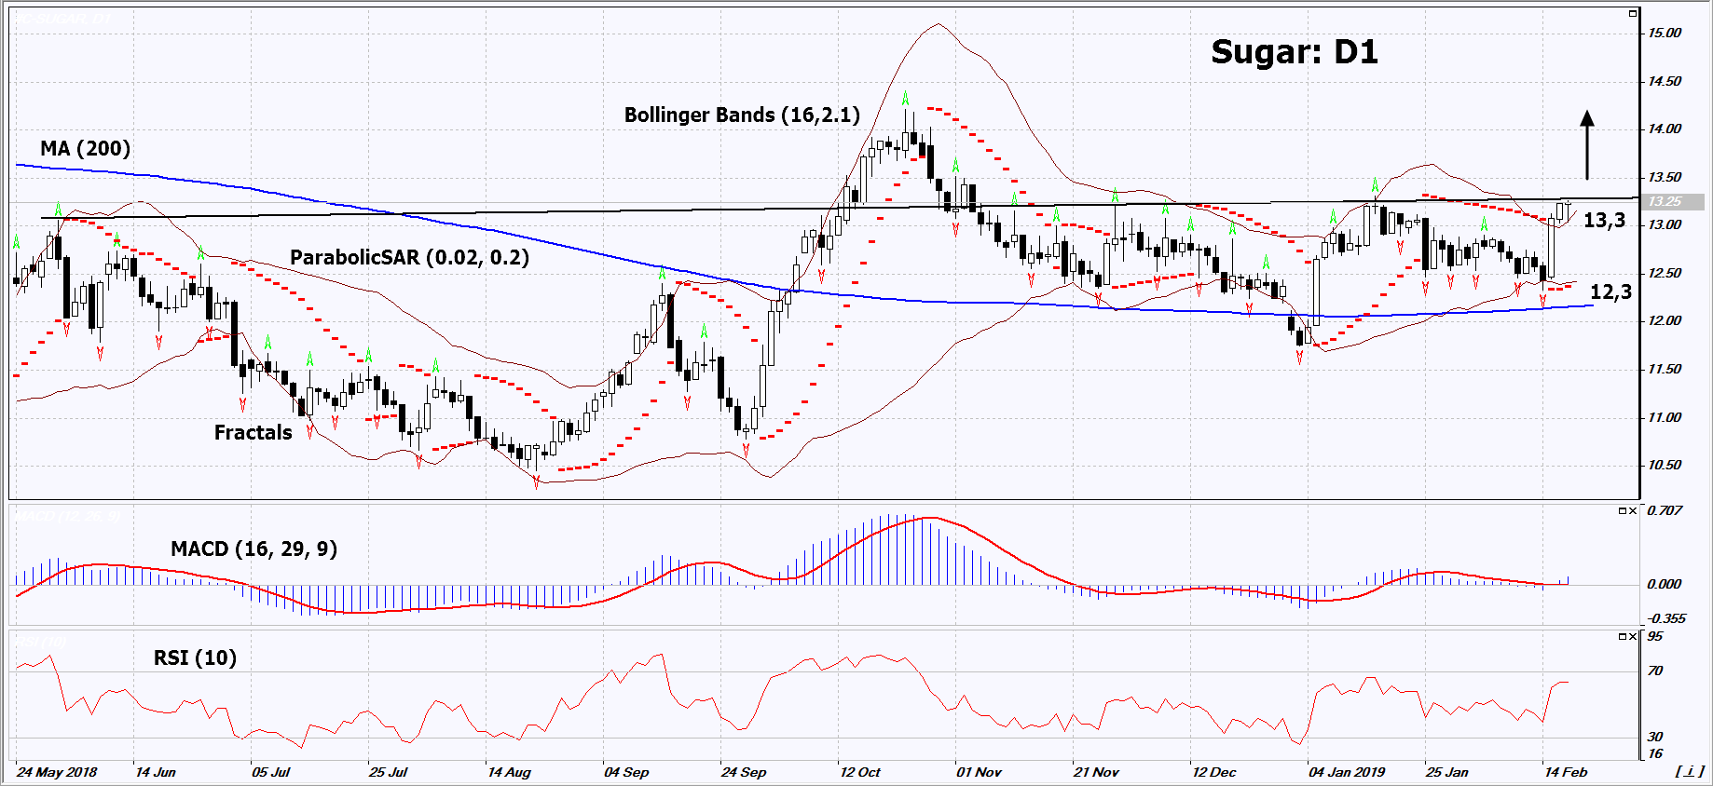1713x786 pixels.
Task: Select the 13,3 resistance level label
Action: (1604, 221)
